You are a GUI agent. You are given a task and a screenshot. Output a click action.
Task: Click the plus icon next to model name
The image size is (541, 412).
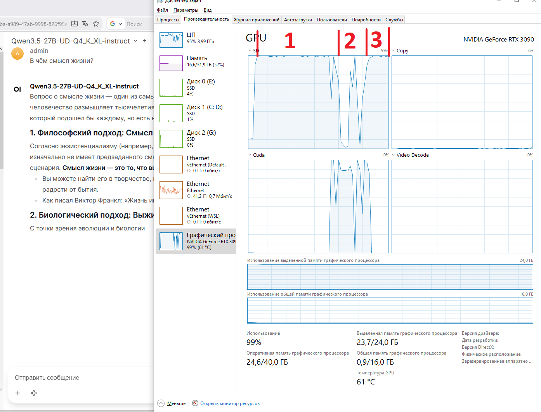tap(144, 41)
